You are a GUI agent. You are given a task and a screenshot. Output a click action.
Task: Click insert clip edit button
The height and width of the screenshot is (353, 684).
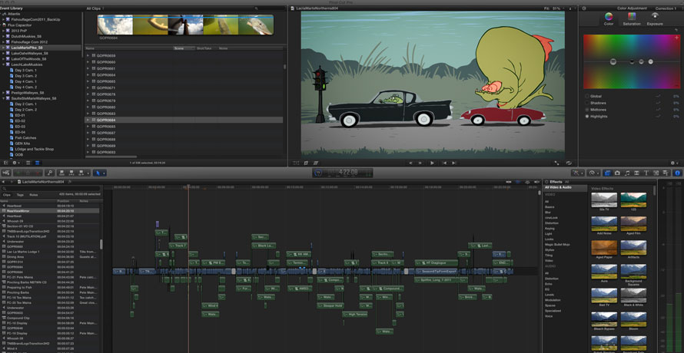tap(71, 173)
